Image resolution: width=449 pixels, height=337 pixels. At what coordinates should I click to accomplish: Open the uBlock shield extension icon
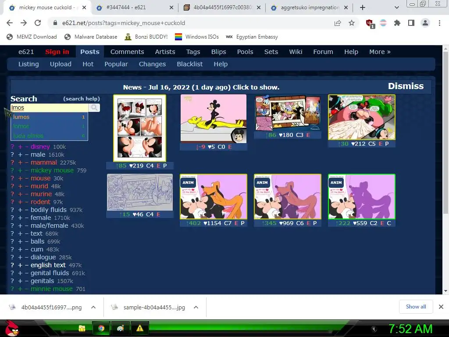pos(370,23)
